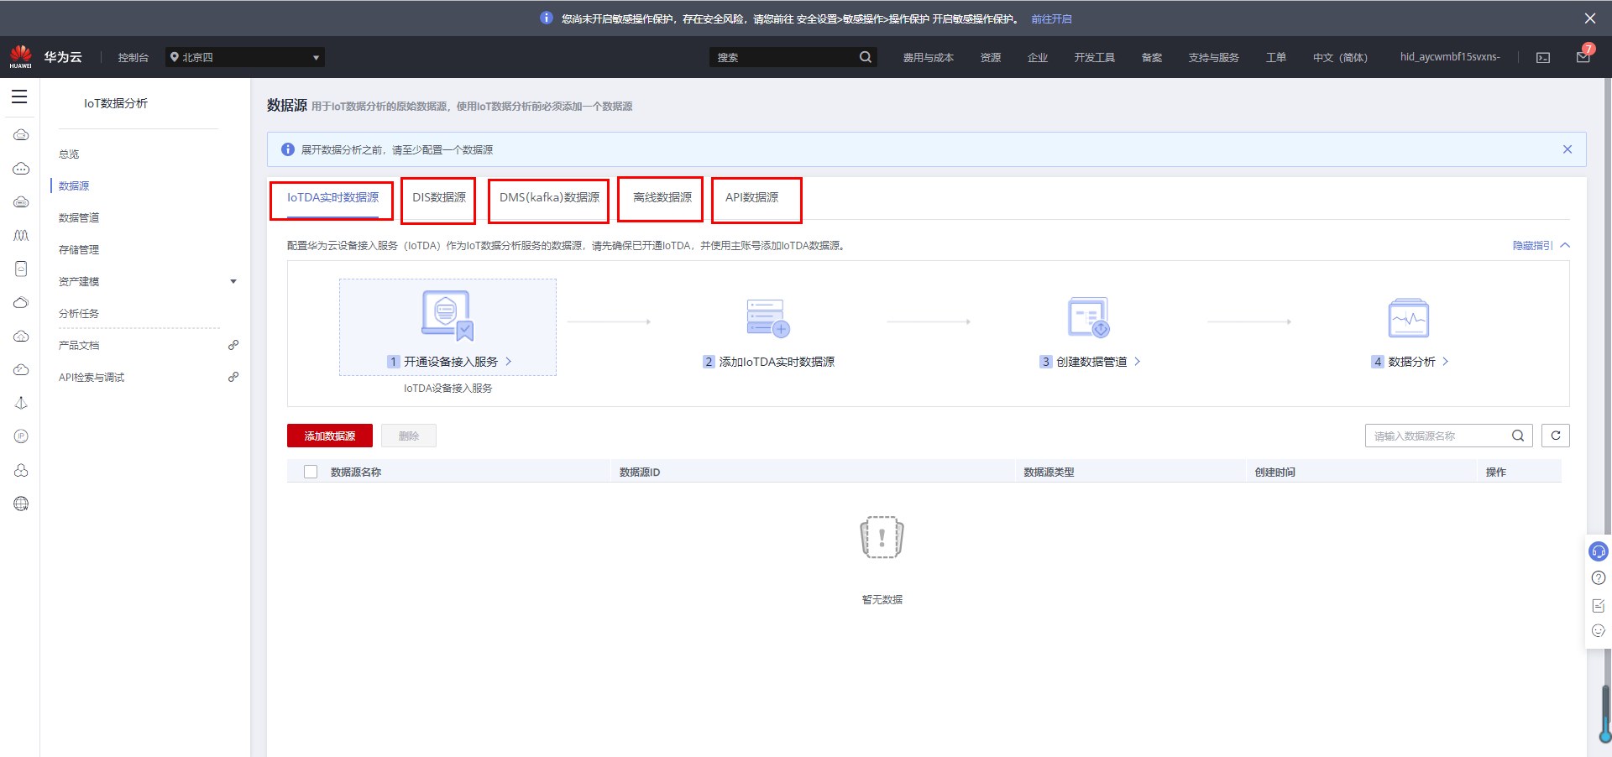The image size is (1612, 757).
Task: Open the satisfaction smiley icon
Action: (x=1599, y=631)
